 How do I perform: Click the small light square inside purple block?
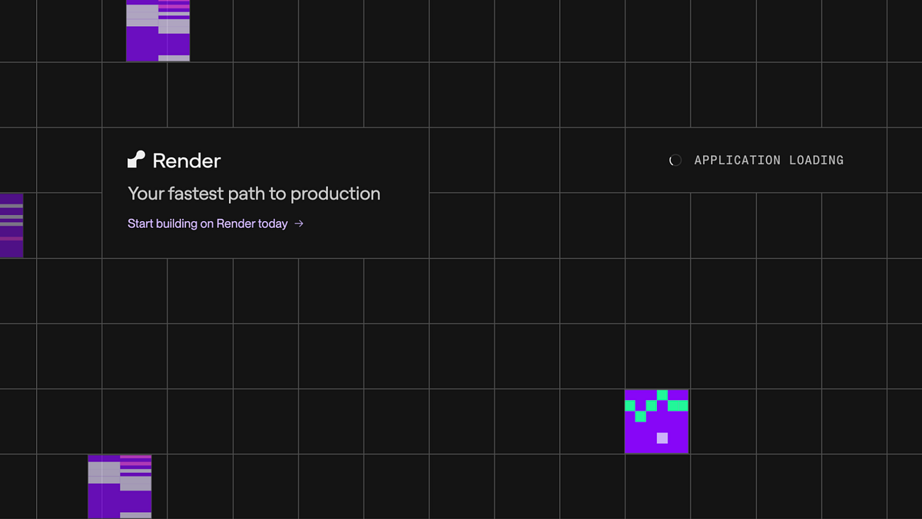pyautogui.click(x=662, y=438)
